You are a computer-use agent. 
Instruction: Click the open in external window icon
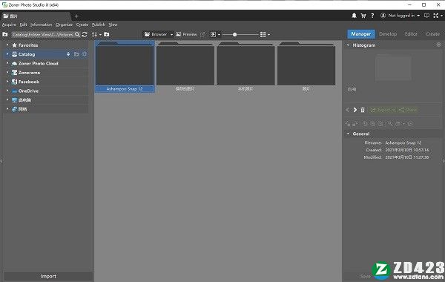[x=202, y=34]
